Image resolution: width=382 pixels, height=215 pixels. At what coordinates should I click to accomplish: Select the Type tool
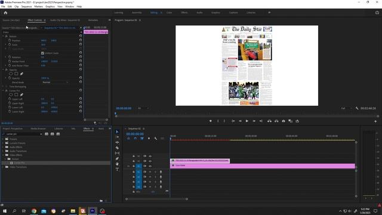(117, 169)
